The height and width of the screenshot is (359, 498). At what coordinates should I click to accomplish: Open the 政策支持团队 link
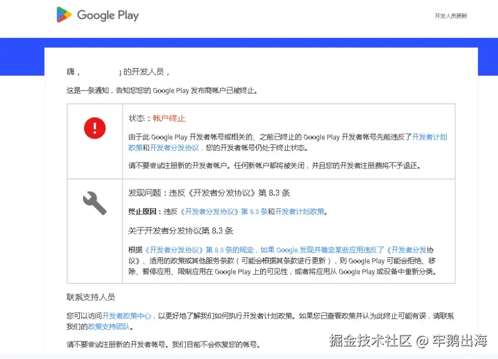pyautogui.click(x=109, y=326)
